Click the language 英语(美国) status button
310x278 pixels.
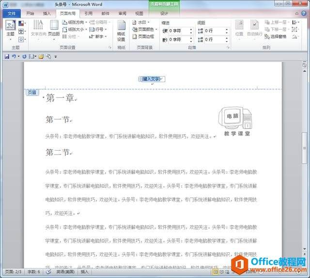[x=65, y=272]
